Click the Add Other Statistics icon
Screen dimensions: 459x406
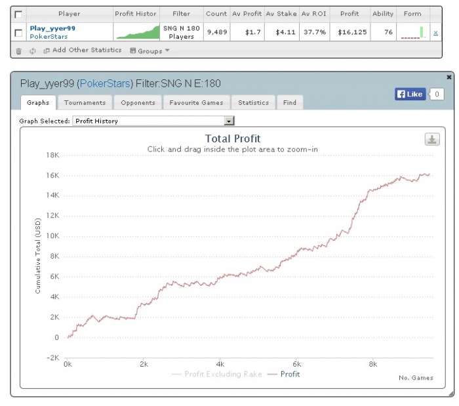click(x=47, y=51)
